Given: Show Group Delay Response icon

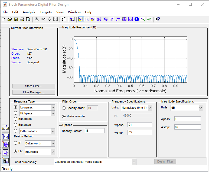Looking at the screenshot, I should (x=99, y=19).
